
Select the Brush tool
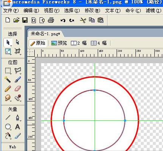[18, 79]
